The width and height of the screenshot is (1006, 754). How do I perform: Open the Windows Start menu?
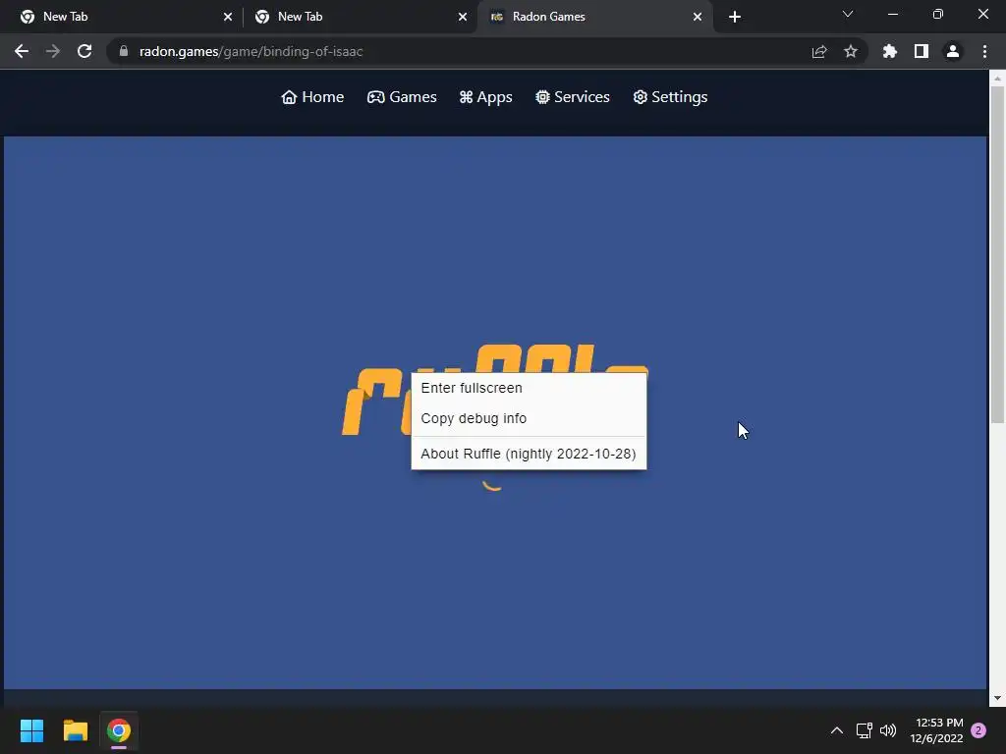(x=31, y=730)
